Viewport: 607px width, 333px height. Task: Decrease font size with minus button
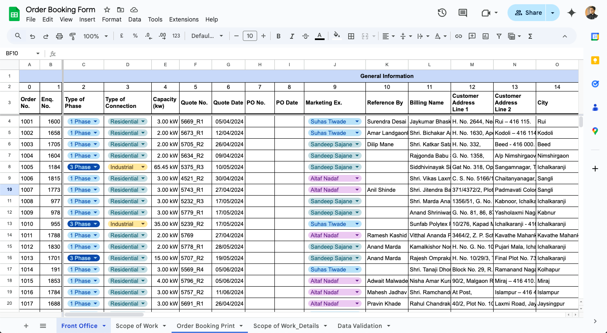(x=236, y=36)
